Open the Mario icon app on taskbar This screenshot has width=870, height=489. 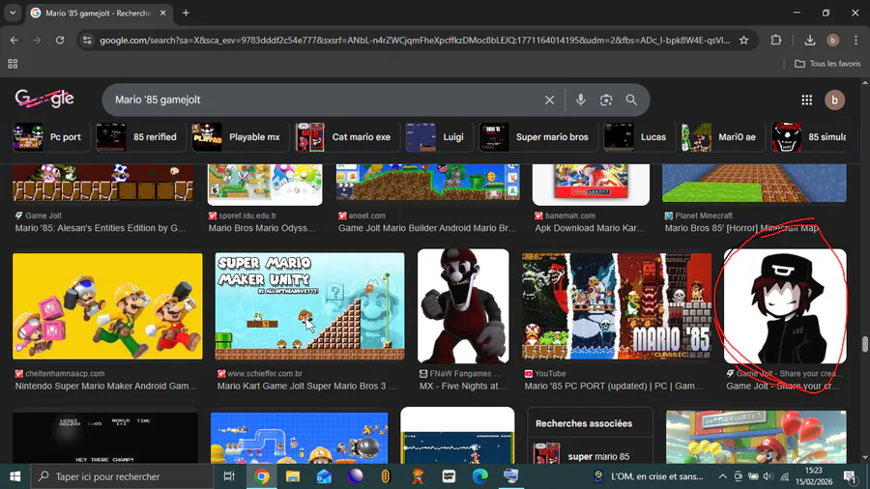(418, 476)
